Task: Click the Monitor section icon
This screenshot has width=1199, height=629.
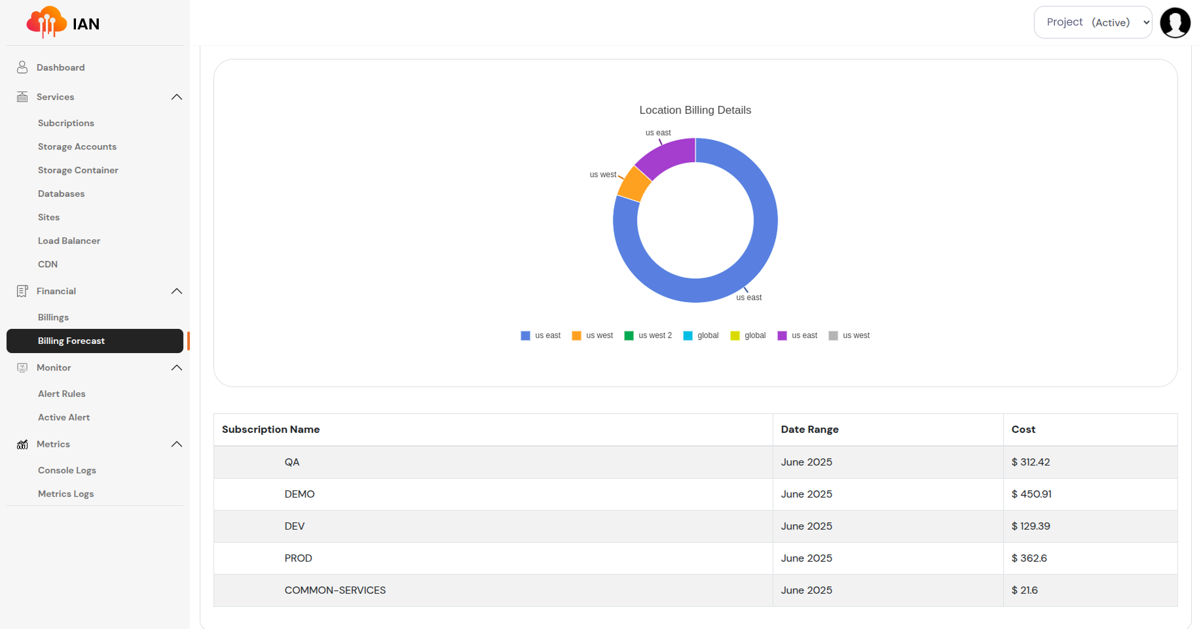Action: pos(22,367)
